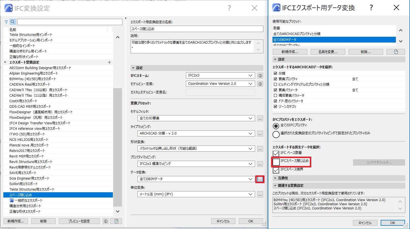Open タイプマッピング settings ellipsis button
Screen dimensions: 410x229
[x=260, y=134]
